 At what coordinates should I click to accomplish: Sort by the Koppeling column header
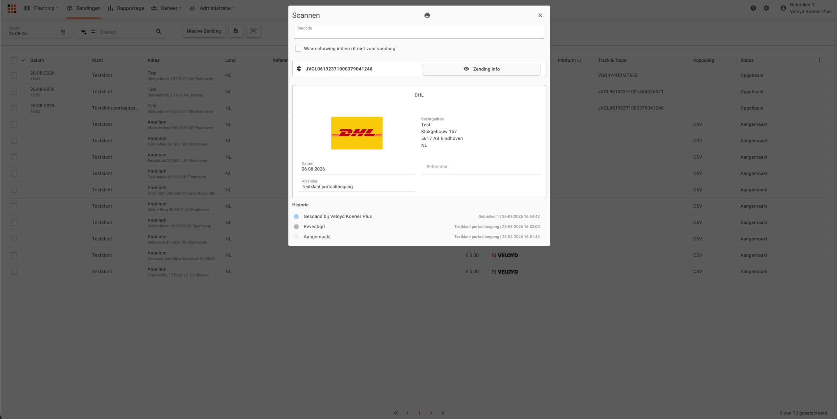coord(703,60)
